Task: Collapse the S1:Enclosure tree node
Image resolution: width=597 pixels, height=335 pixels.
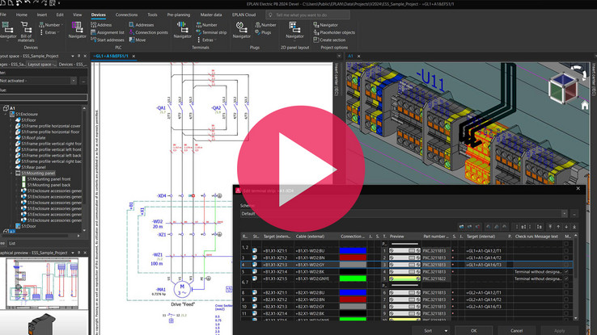Action: pos(6,114)
